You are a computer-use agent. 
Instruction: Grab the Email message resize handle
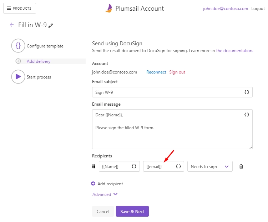(x=251, y=147)
